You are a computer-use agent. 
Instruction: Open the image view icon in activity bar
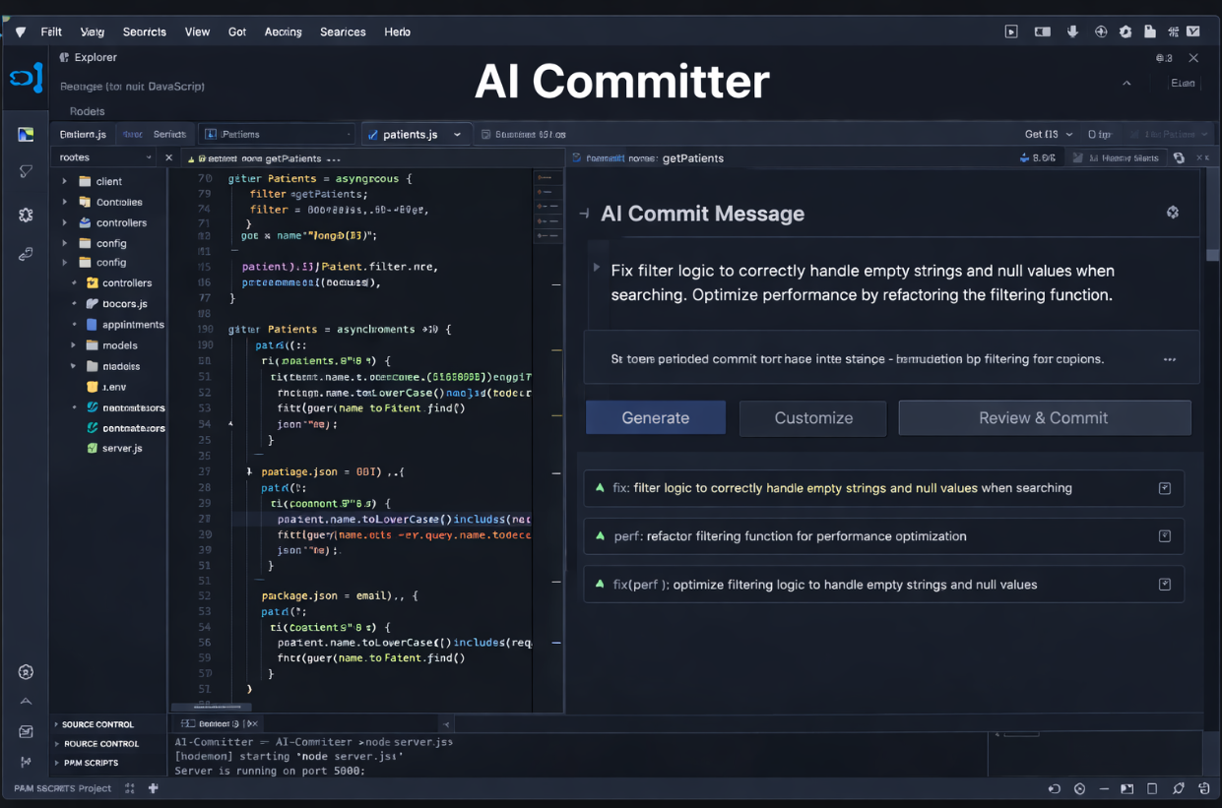click(x=26, y=135)
